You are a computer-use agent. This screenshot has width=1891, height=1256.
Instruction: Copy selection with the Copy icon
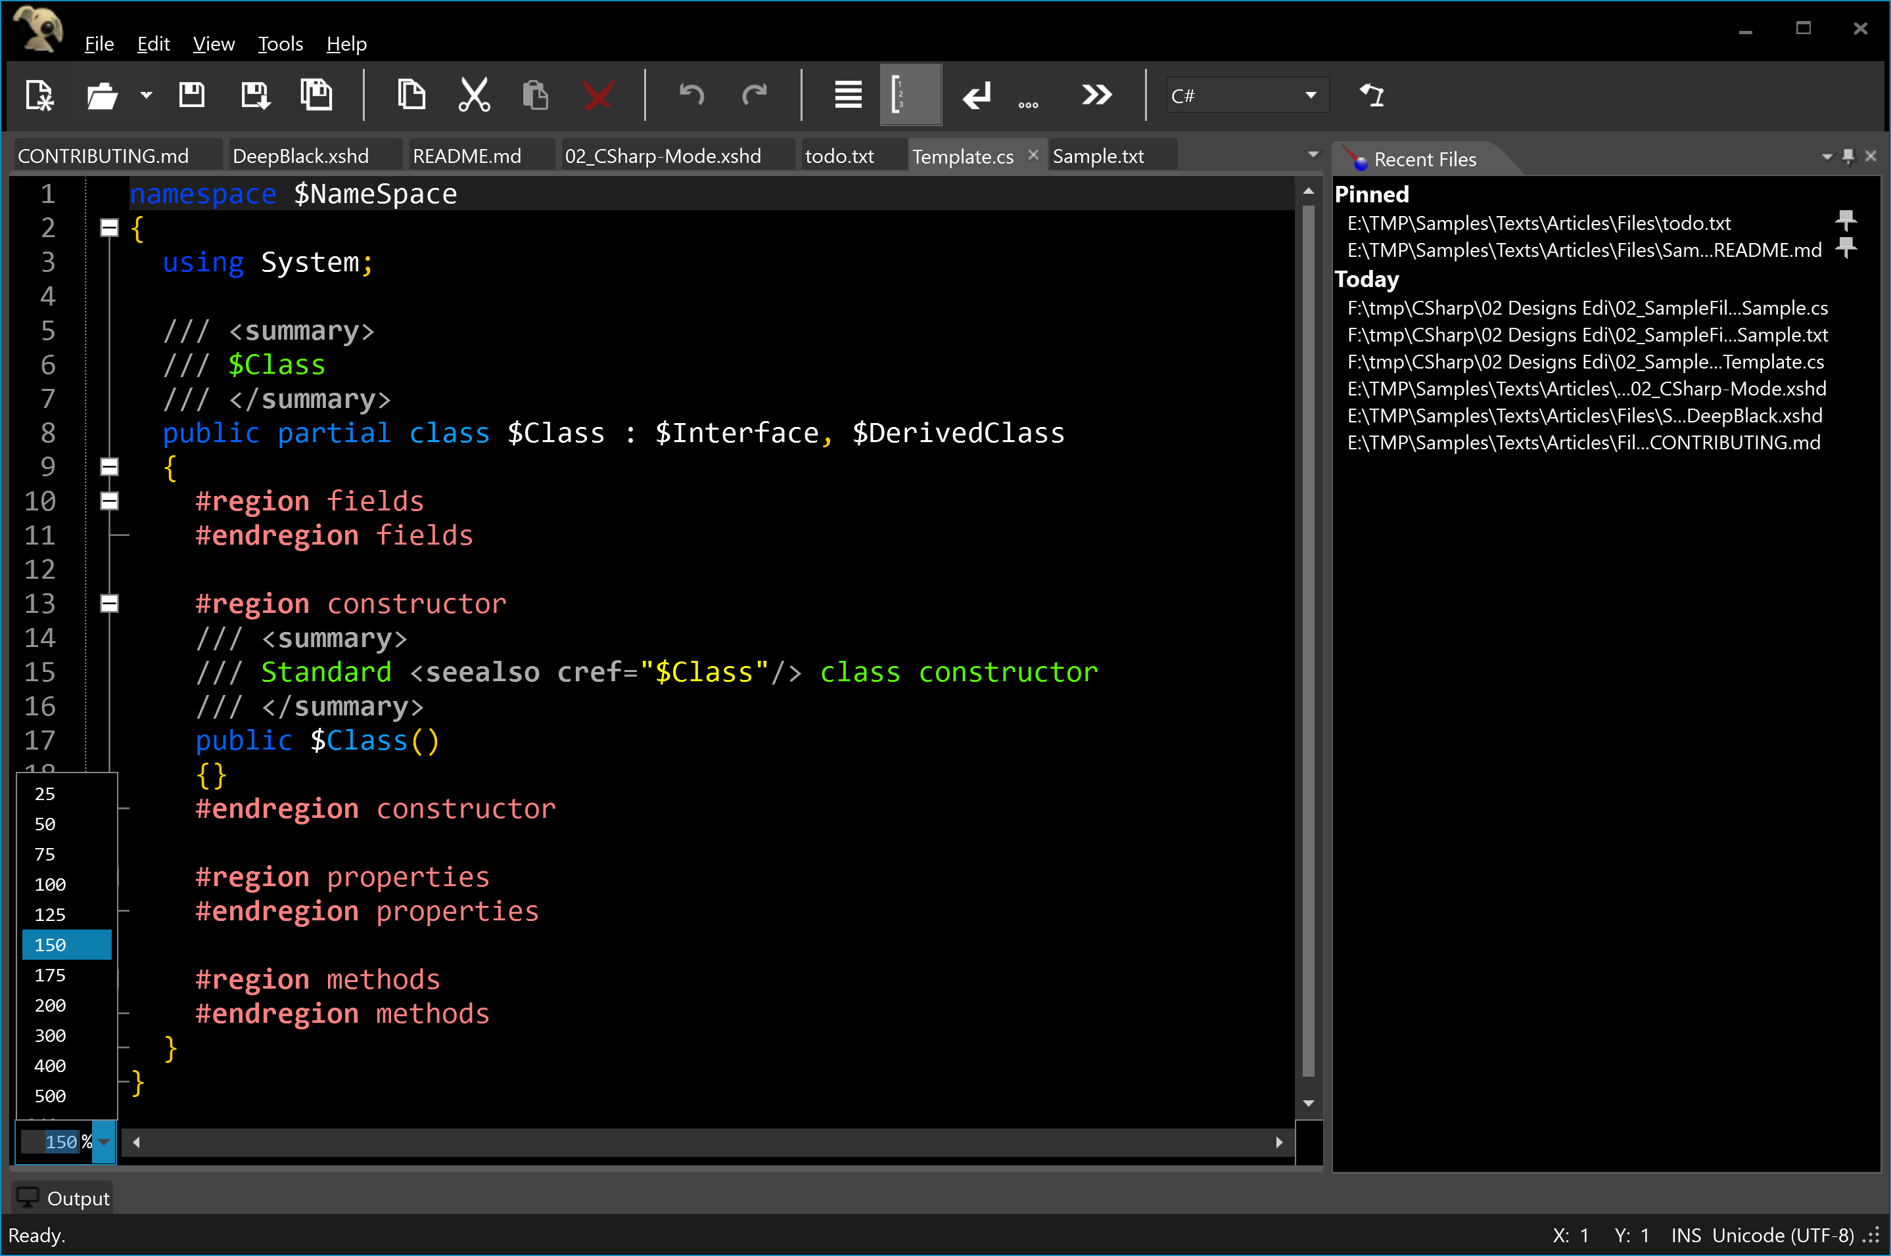click(x=411, y=95)
